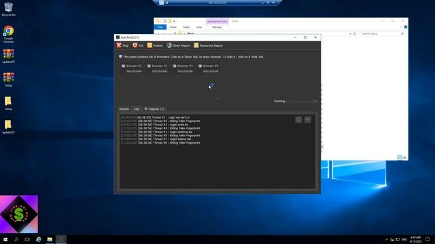Open the Resources Report
The height and width of the screenshot is (244, 435).
[209, 45]
